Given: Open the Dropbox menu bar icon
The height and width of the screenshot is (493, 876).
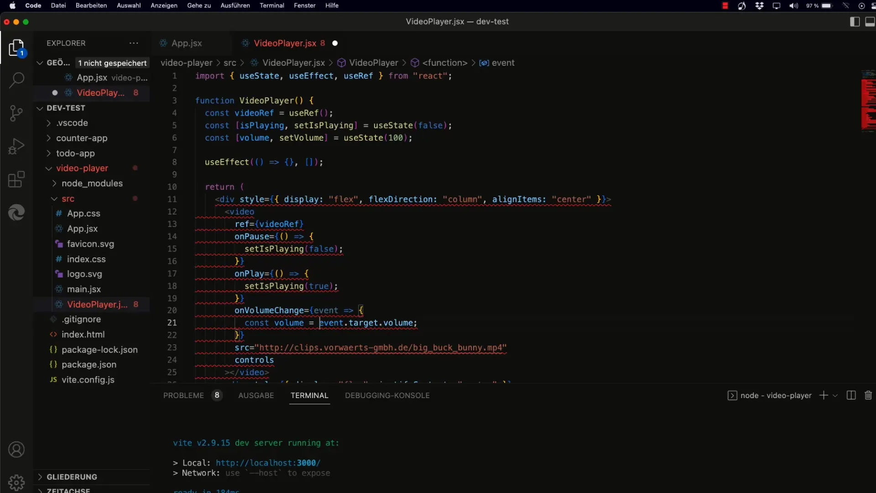Looking at the screenshot, I should pyautogui.click(x=759, y=5).
